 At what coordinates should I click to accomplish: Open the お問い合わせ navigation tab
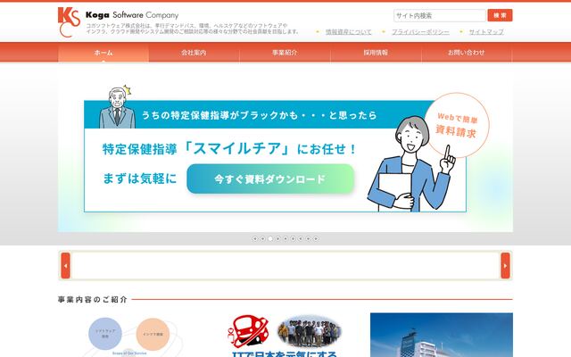[467, 53]
